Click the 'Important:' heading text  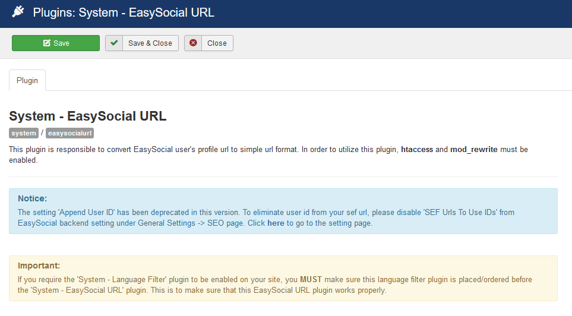click(x=39, y=266)
